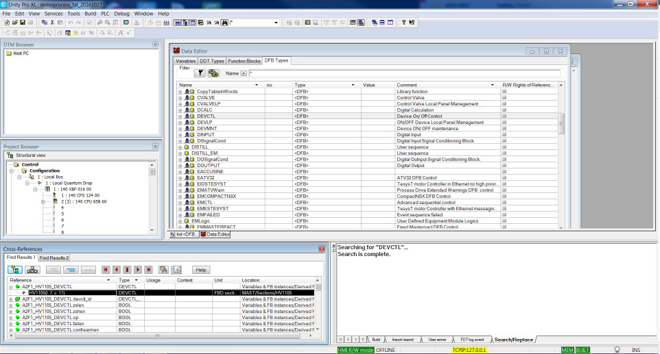Click the Structural view icon in Project Browser

(x=10, y=155)
